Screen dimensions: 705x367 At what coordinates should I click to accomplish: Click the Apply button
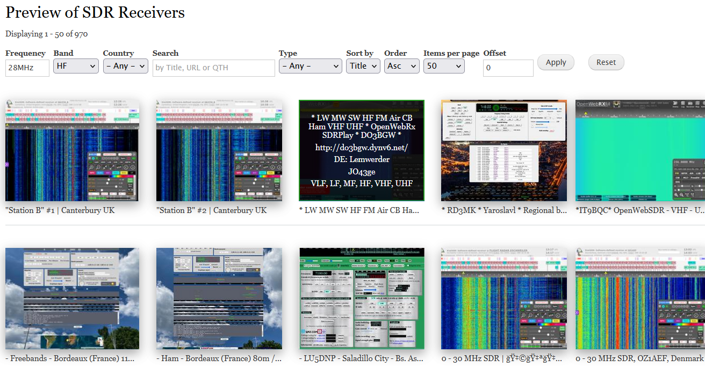click(x=556, y=62)
